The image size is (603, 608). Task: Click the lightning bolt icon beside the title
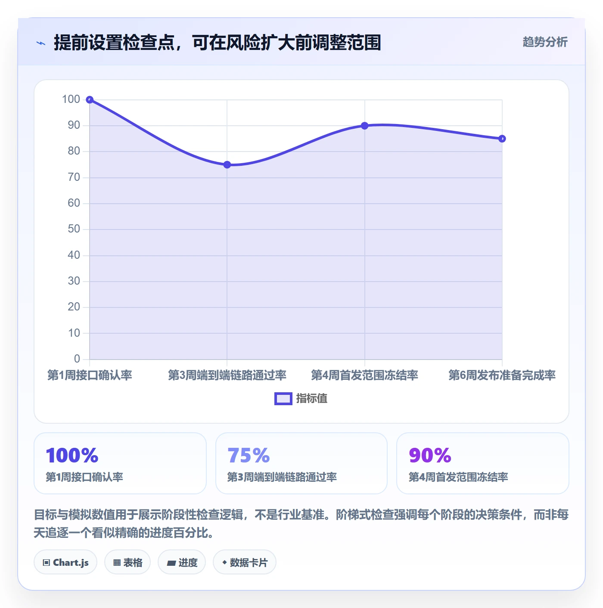(41, 43)
